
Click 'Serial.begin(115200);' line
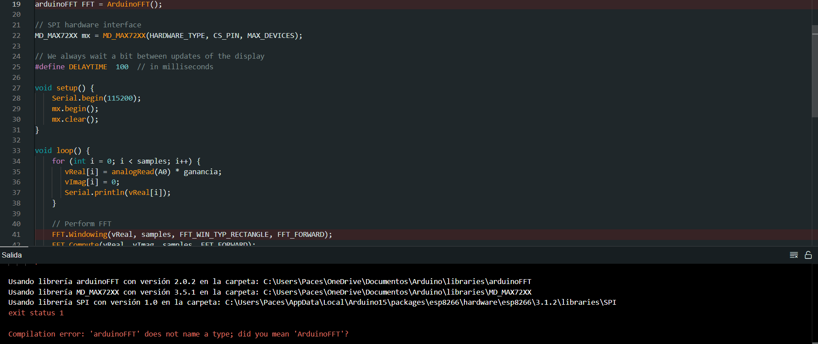pyautogui.click(x=96, y=98)
